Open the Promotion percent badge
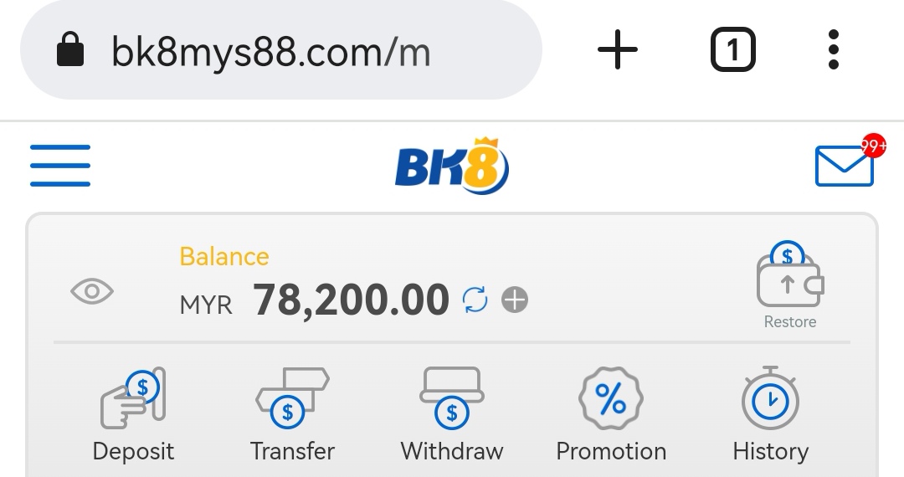Viewport: 904px width, 477px height. [x=610, y=398]
